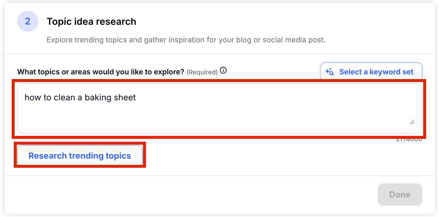The width and height of the screenshot is (439, 217).
Task: Click the Topic idea research heading
Action: [x=91, y=22]
